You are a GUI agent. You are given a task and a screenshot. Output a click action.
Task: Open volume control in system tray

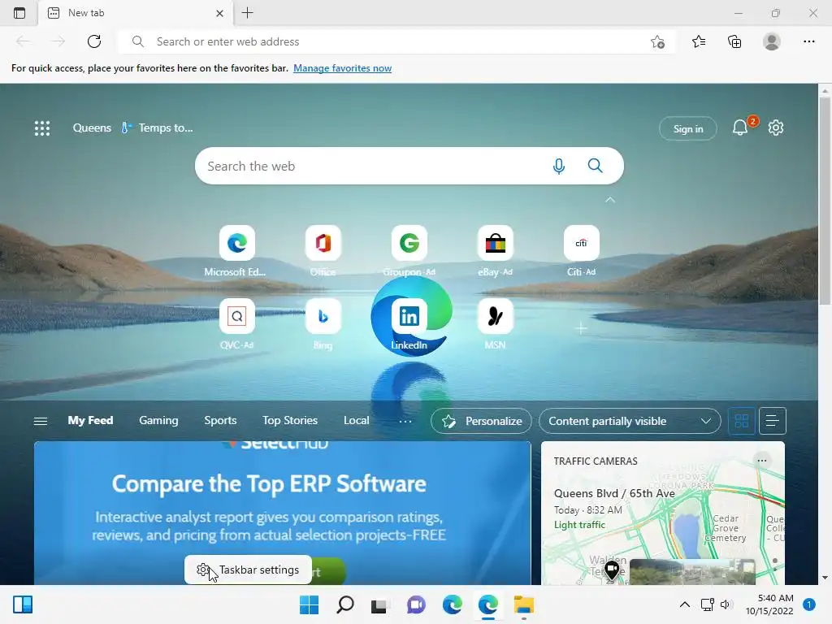(x=726, y=604)
